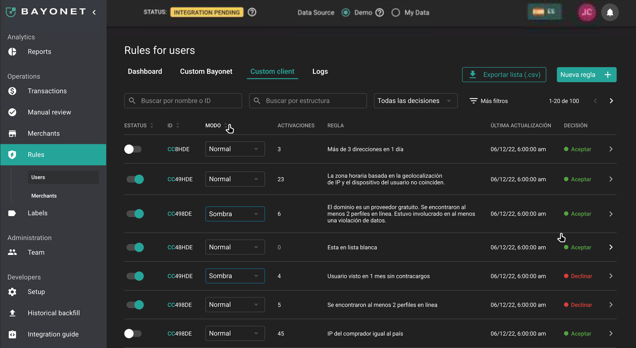Viewport: 636px width, 348px height.
Task: Switch to the Custom Bayonet tab
Action: pyautogui.click(x=206, y=71)
